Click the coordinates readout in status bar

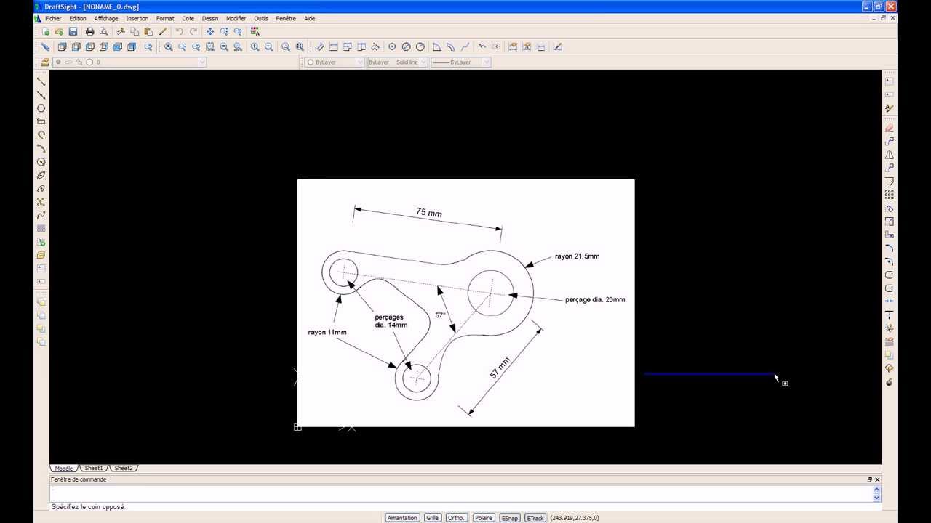tap(575, 518)
